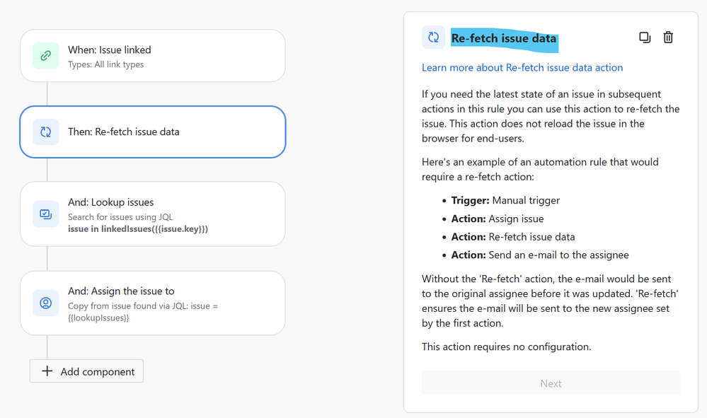Click the link icon on the Issue linked trigger
This screenshot has height=418, width=707.
click(45, 56)
